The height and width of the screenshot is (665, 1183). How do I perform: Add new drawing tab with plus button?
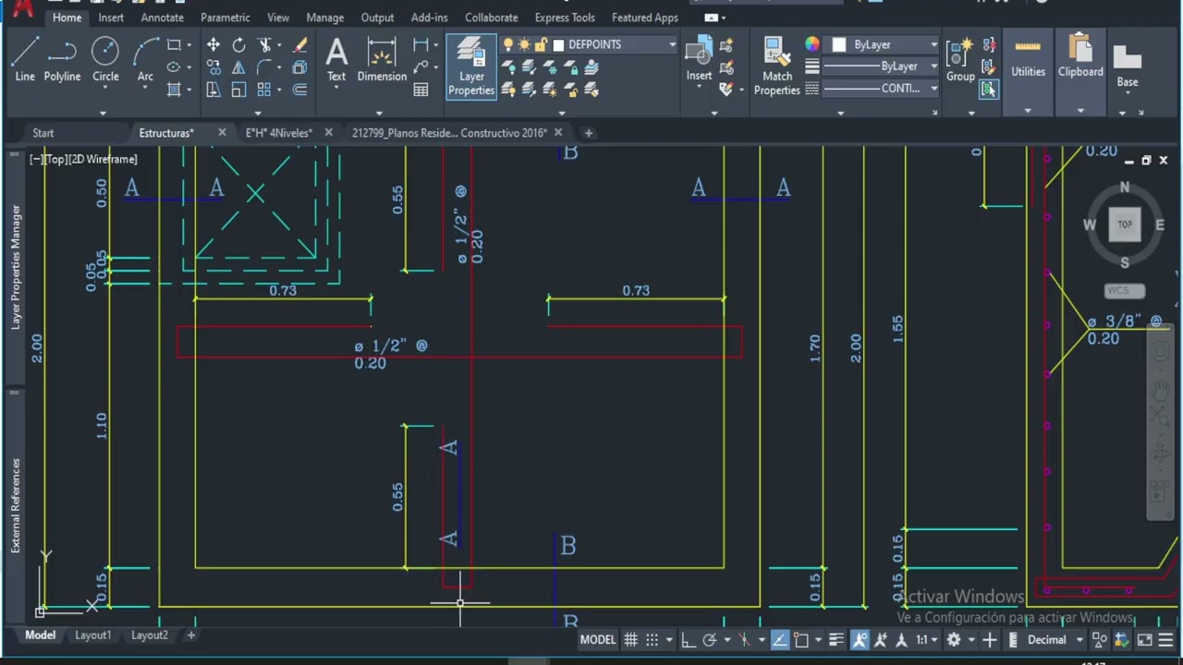click(589, 133)
